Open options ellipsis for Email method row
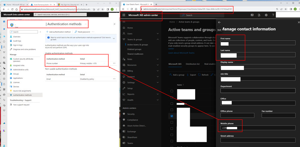This screenshot has width=300, height=147. (x=114, y=79)
